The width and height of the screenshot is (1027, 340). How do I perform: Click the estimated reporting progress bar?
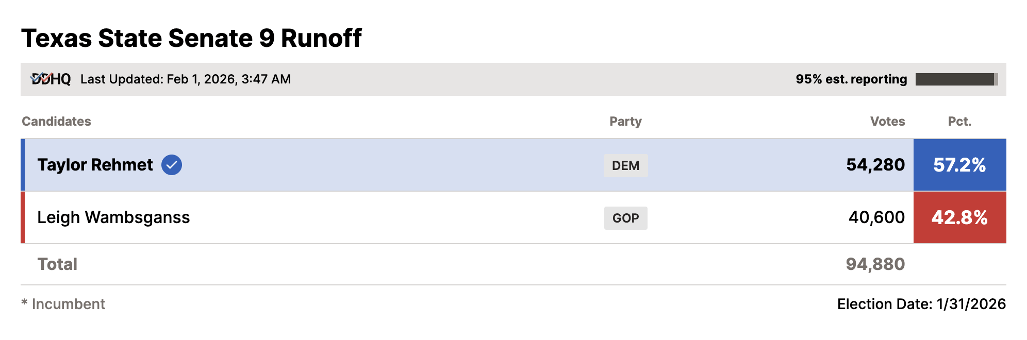pyautogui.click(x=956, y=79)
